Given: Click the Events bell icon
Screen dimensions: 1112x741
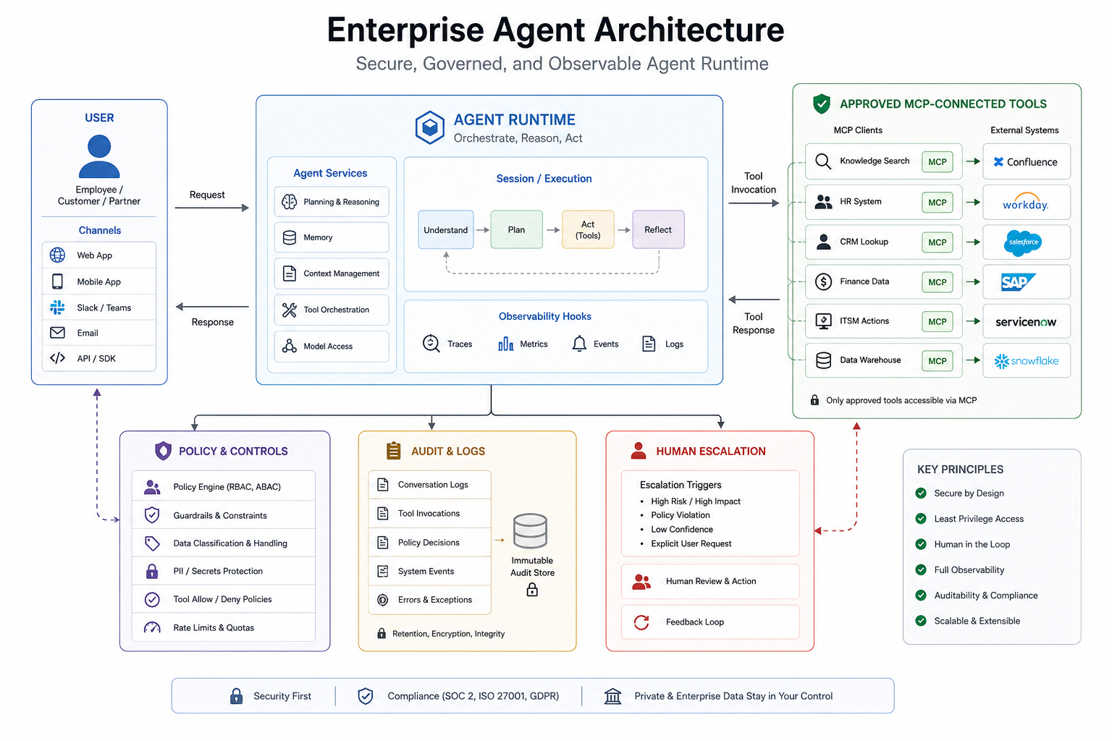Looking at the screenshot, I should (579, 344).
